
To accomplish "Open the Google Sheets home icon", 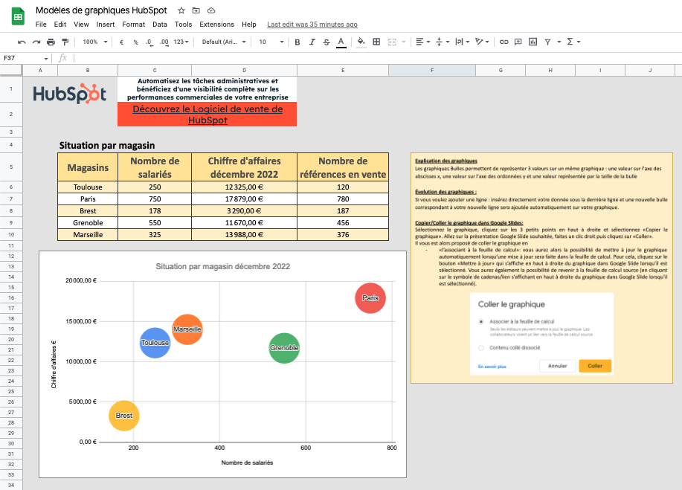I will (18, 17).
